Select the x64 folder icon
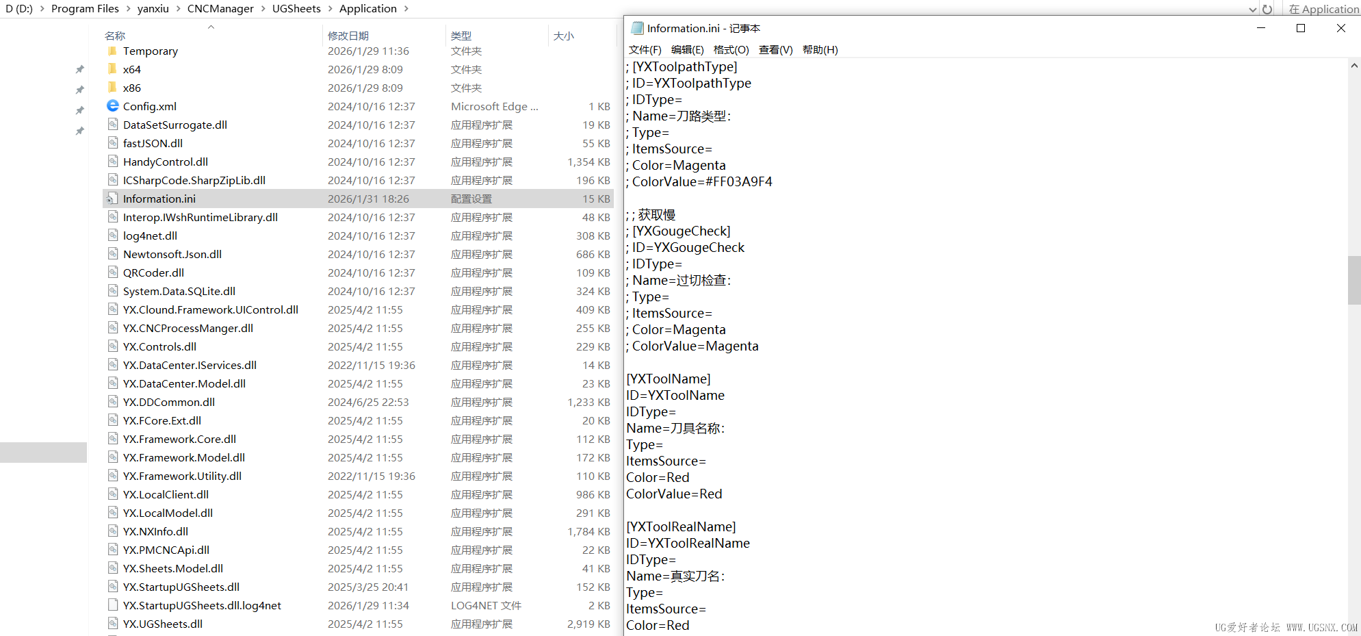The height and width of the screenshot is (636, 1361). point(112,69)
